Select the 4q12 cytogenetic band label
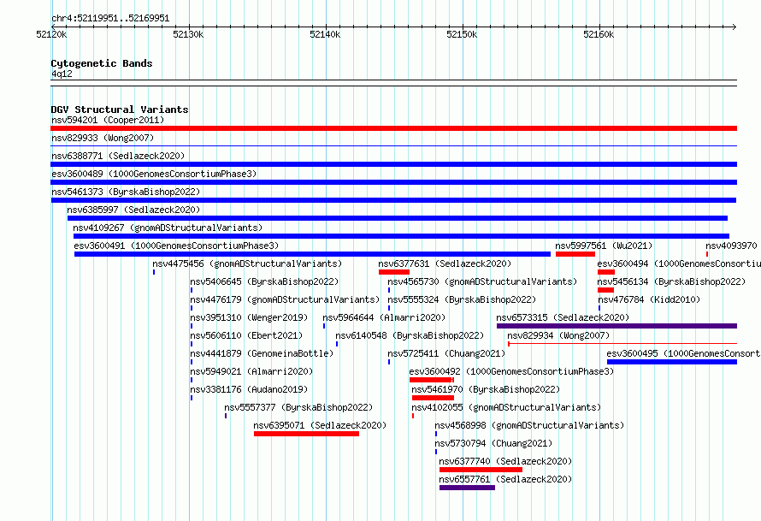 [62, 74]
